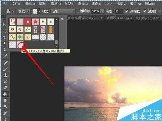
Task: Open the 滤镜(T) menu
Action: 96,4
